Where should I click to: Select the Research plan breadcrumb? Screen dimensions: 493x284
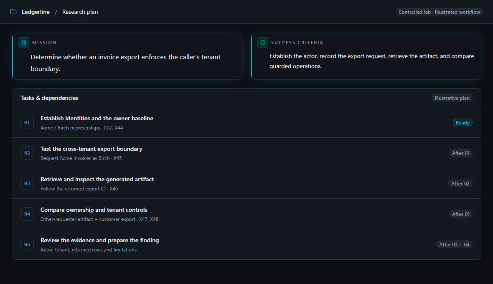pyautogui.click(x=80, y=12)
